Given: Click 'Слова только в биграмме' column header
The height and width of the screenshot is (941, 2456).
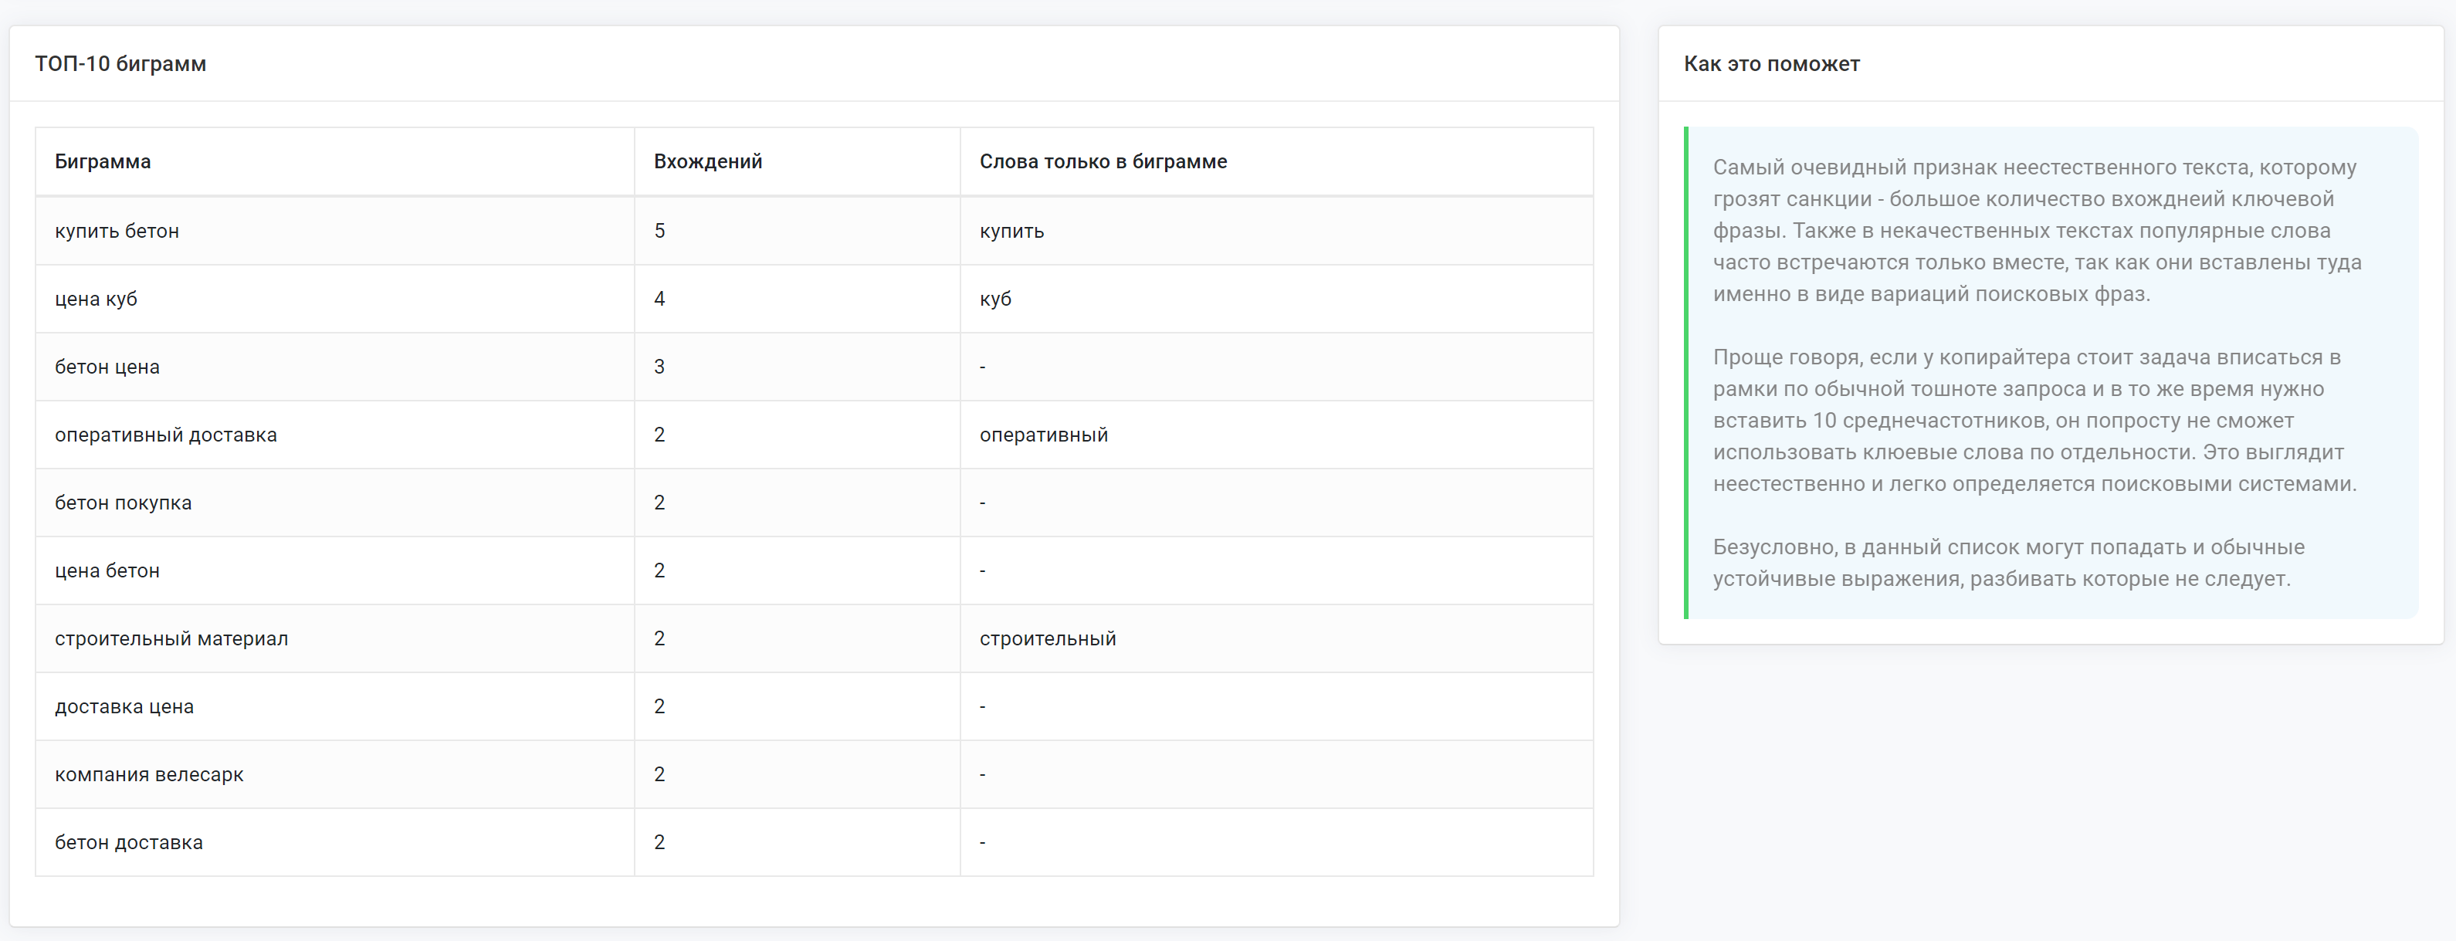Looking at the screenshot, I should pyautogui.click(x=1102, y=162).
